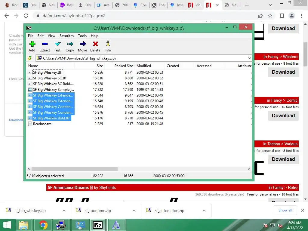The image size is (308, 231).
Task: Click the red Delete icon
Action: tap(95, 44)
